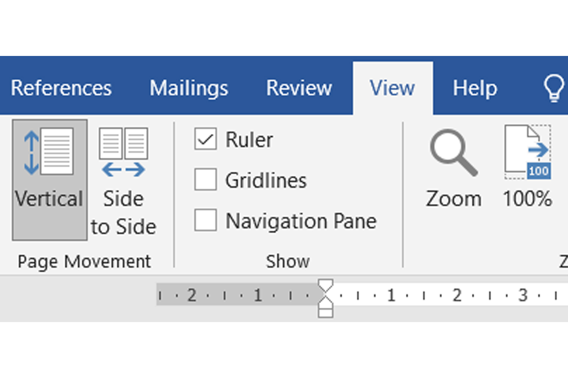Click the active View tab
Viewport: 568px width, 378px height.
point(392,88)
